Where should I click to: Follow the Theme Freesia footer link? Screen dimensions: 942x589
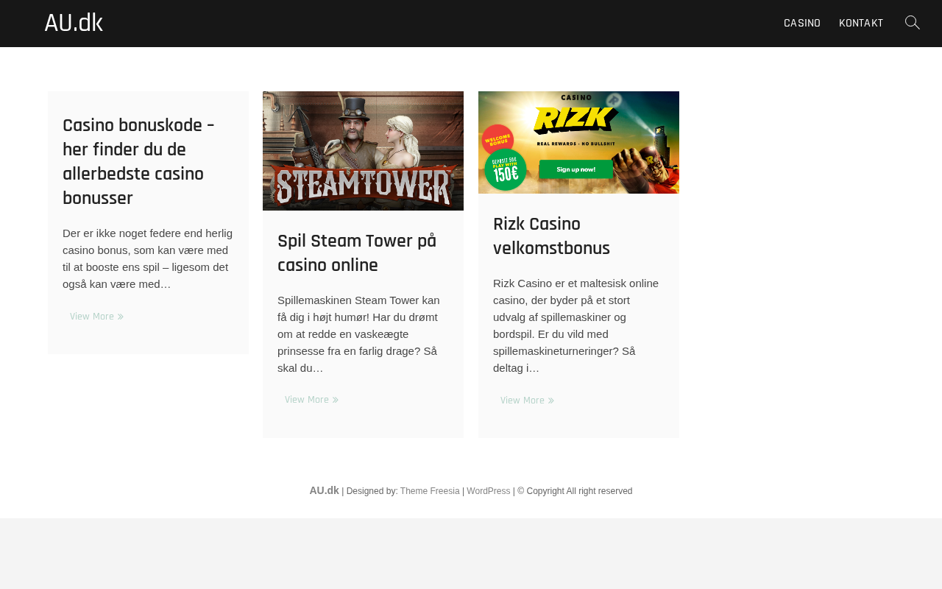click(430, 491)
